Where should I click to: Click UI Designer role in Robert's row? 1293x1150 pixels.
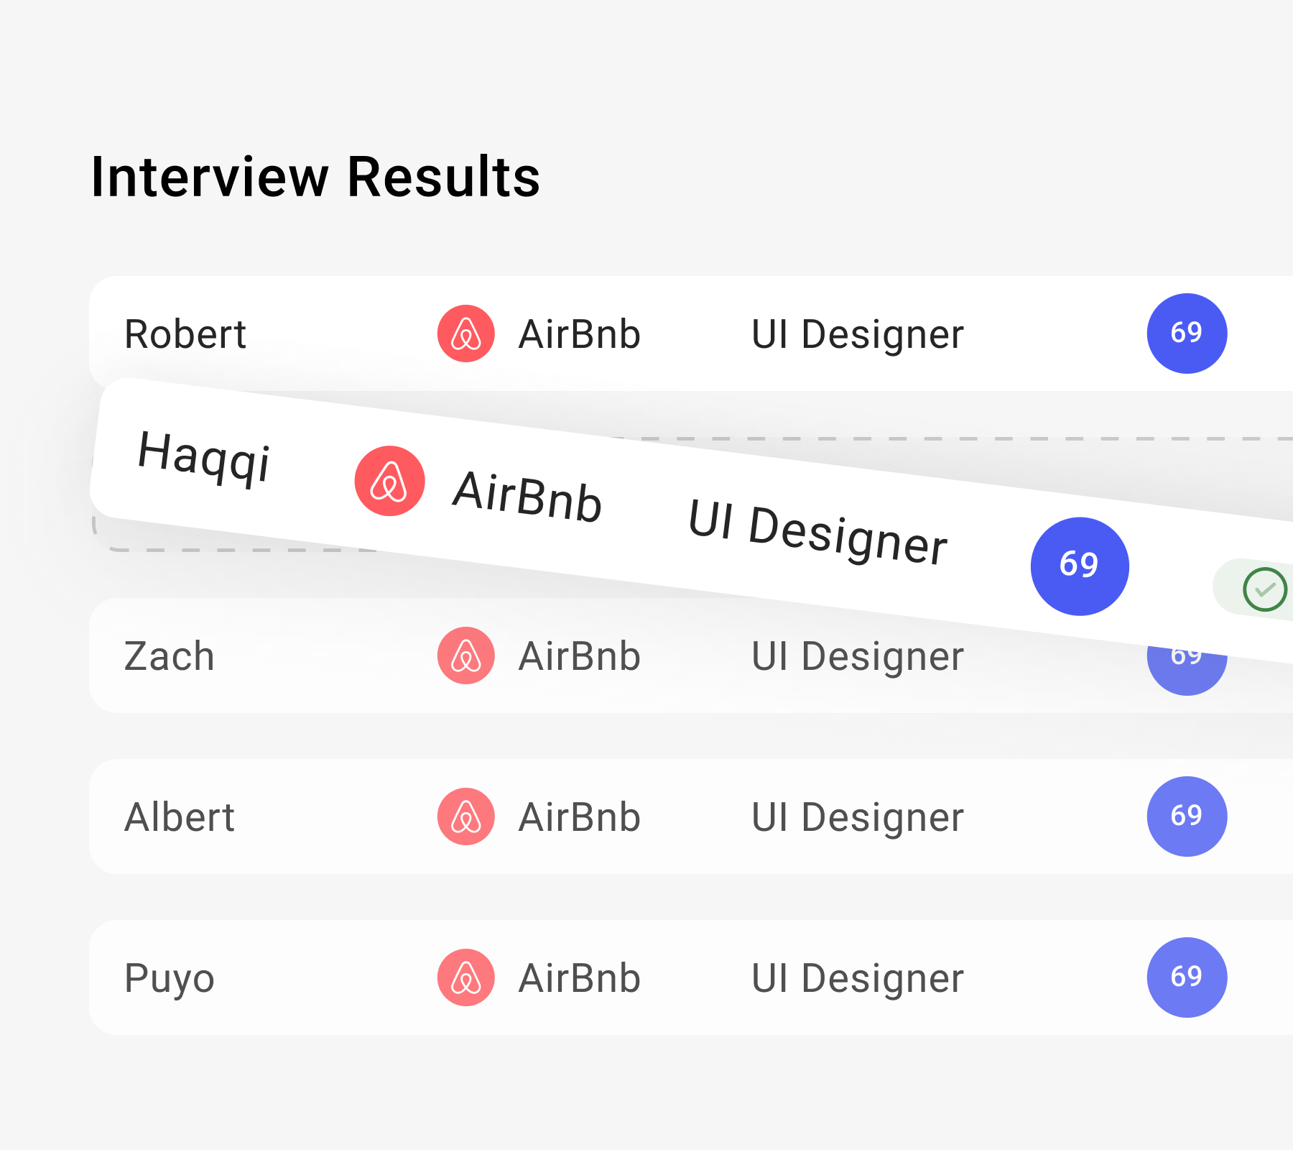[x=857, y=335]
